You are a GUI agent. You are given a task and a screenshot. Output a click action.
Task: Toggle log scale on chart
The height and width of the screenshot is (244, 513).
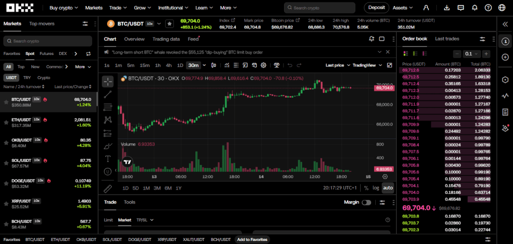click(376, 188)
